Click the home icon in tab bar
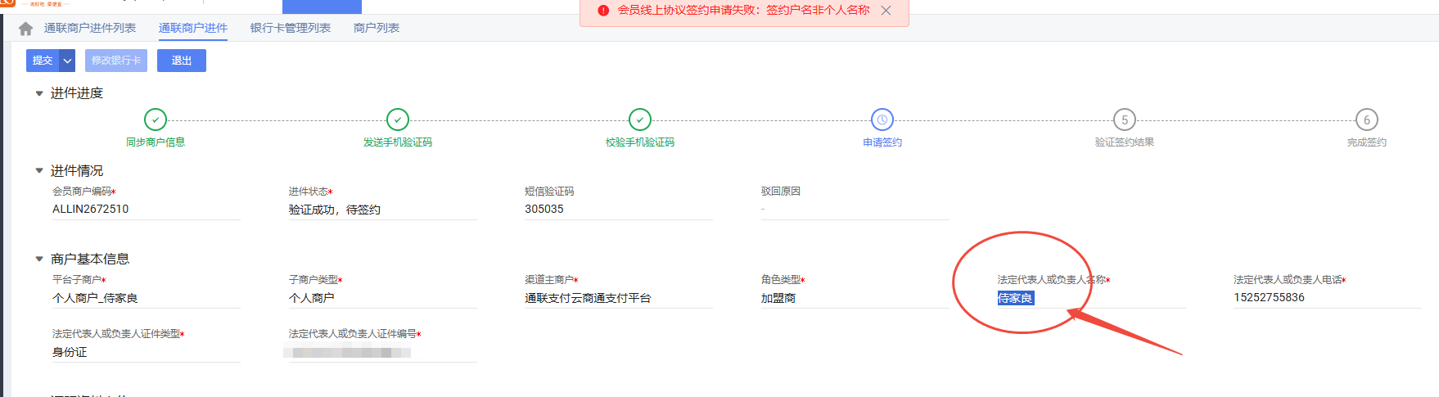 tap(25, 29)
